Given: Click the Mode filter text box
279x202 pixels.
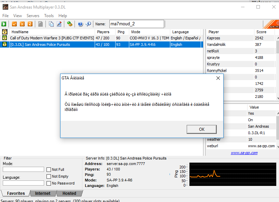Looking at the screenshot, I should pyautogui.click(x=23, y=169).
